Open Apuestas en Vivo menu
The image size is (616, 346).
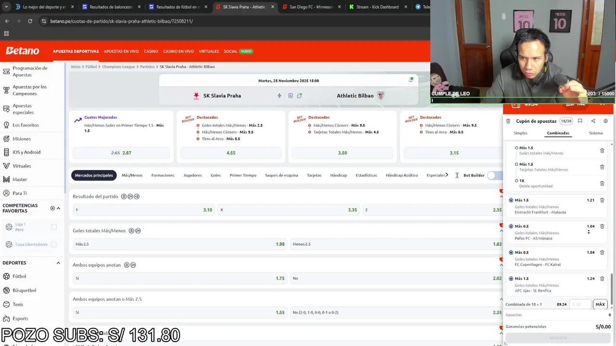[x=121, y=51]
